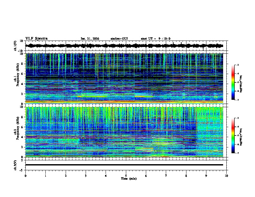Click the time axis tick label "9"
The width and height of the screenshot is (255, 197).
coord(206,176)
